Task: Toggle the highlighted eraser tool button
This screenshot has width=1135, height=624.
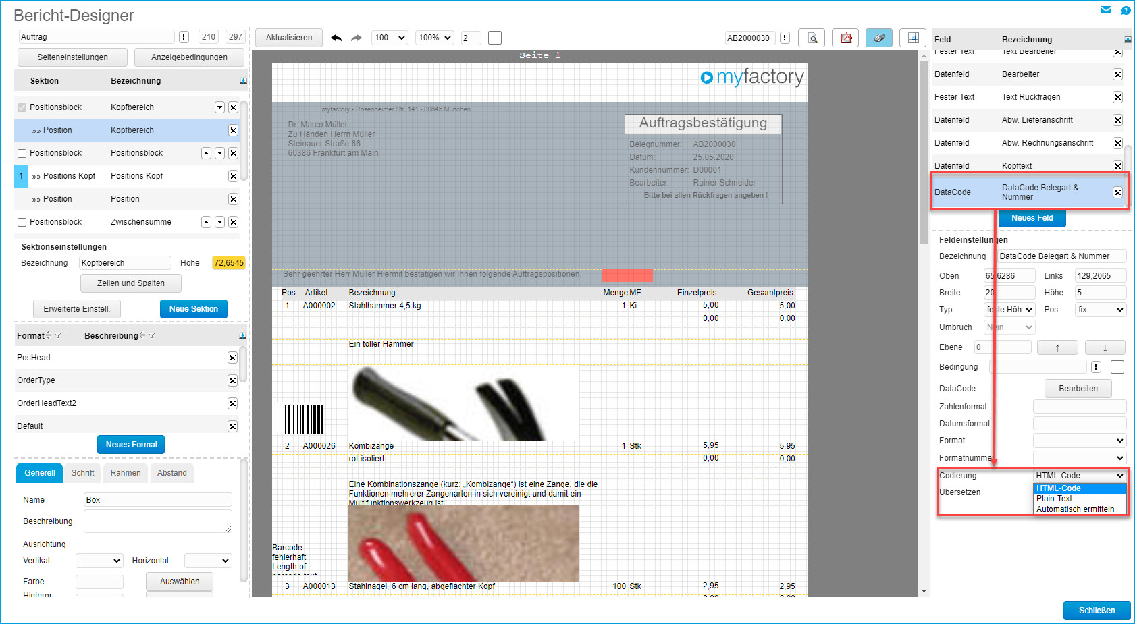Action: point(879,38)
